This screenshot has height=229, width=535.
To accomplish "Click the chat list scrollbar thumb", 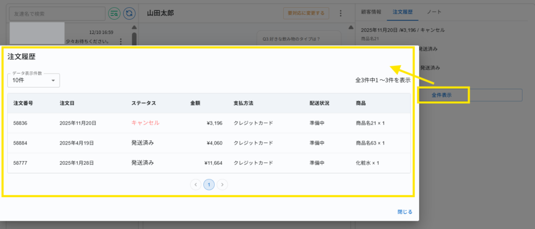I will (134, 39).
